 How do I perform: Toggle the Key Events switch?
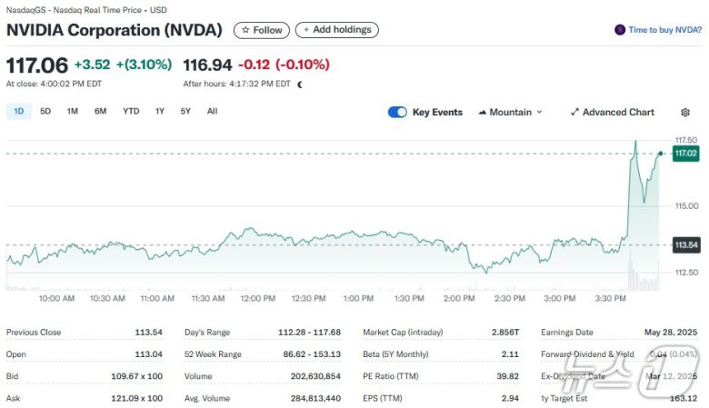click(397, 113)
